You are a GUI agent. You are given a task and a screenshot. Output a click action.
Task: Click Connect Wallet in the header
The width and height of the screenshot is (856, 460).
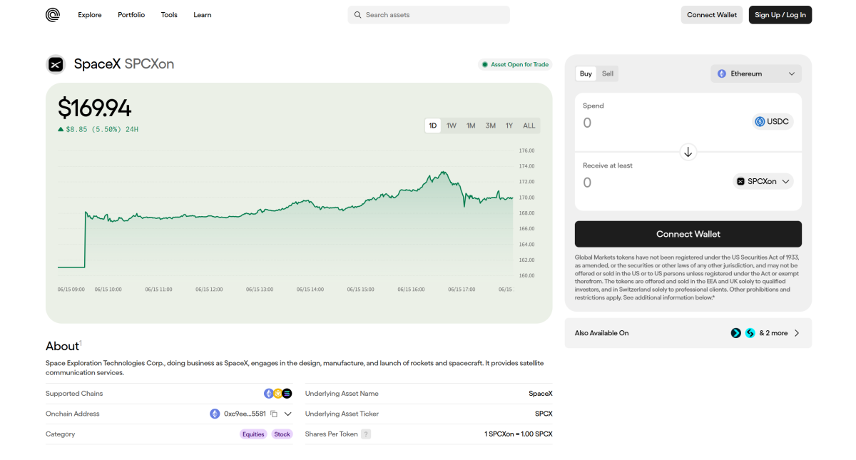coord(712,15)
